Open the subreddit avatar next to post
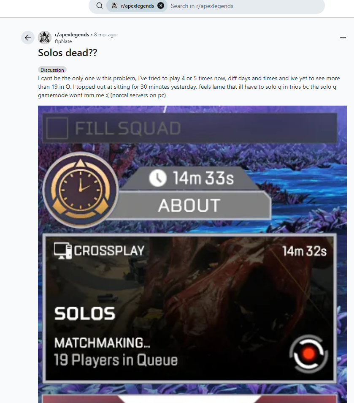The width and height of the screenshot is (354, 403). click(45, 38)
